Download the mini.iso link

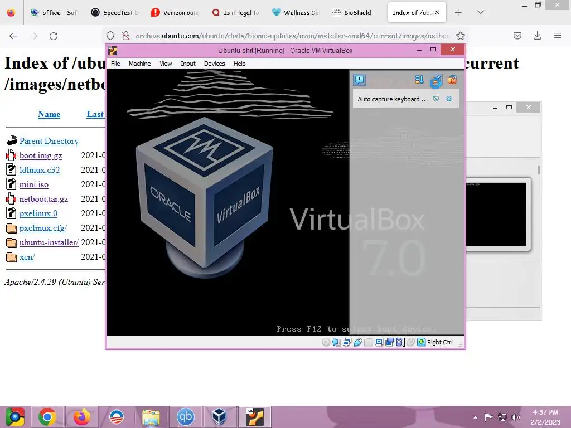coord(34,184)
